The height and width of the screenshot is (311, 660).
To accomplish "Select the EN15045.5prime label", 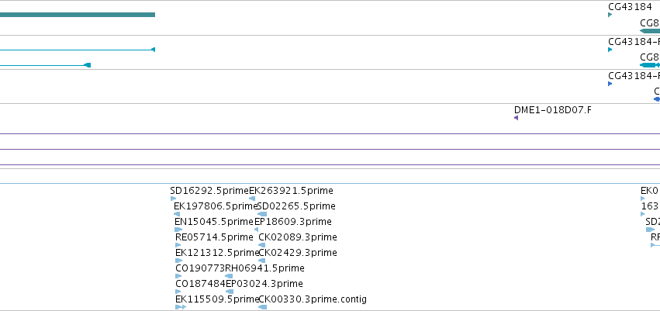I will point(214,222).
